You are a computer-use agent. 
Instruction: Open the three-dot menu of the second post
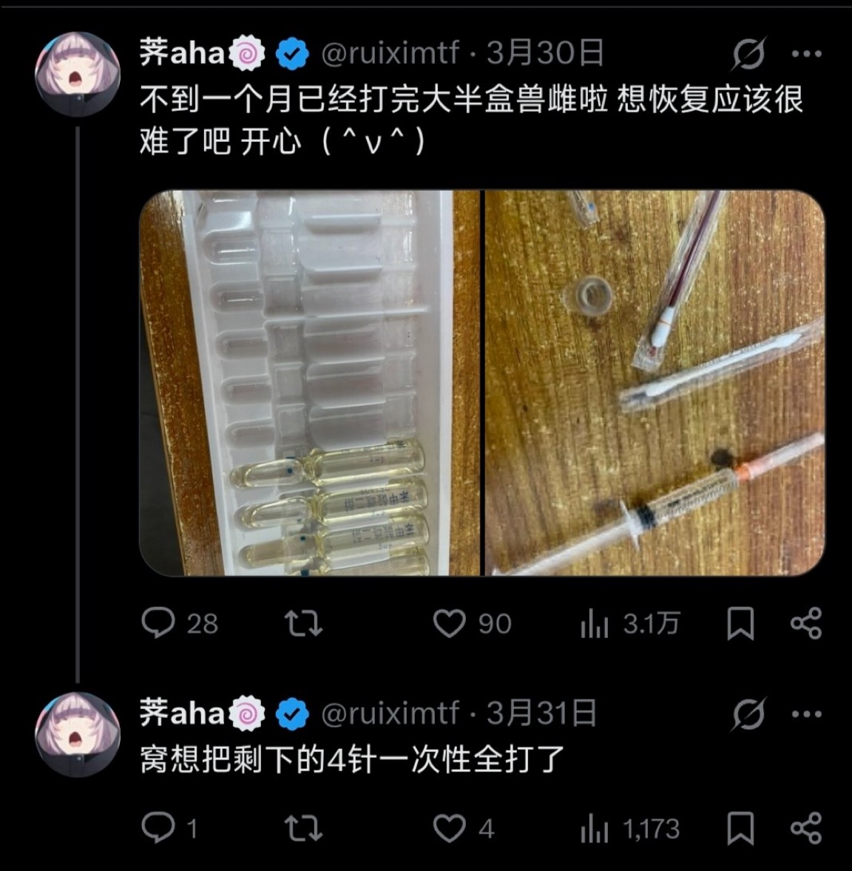click(806, 714)
